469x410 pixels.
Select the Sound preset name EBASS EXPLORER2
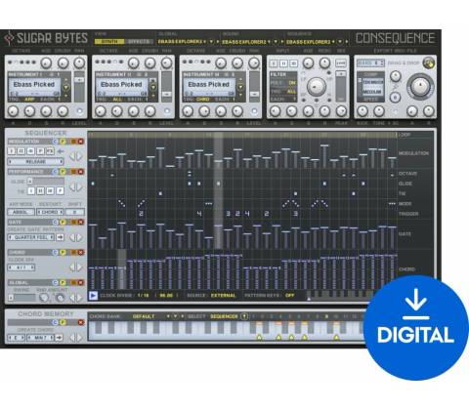244,42
